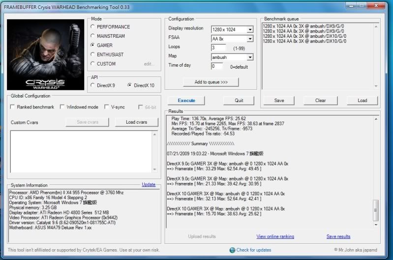This screenshot has height=260, width=393.
Task: Click the result line Avg: 30.95
Action: tap(214, 184)
